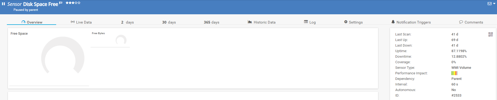
Task: Open the Comments tab
Action: pos(471,22)
